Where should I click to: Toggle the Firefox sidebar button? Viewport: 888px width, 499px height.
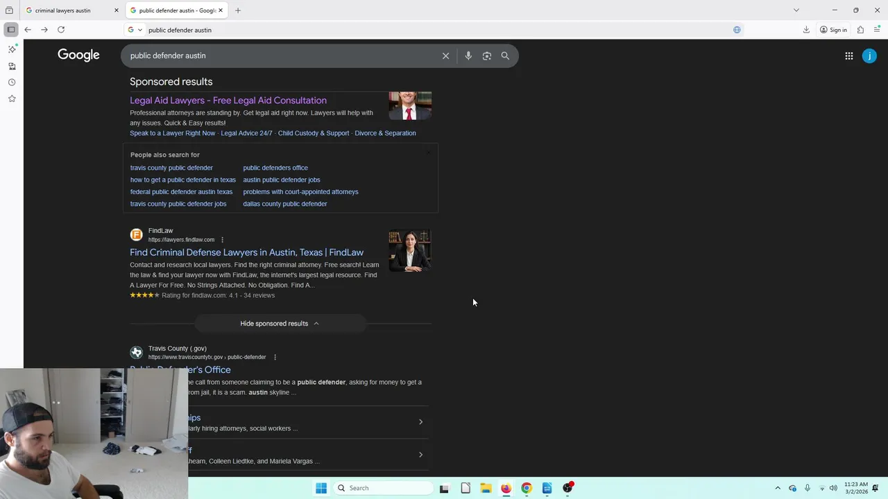[x=10, y=30]
